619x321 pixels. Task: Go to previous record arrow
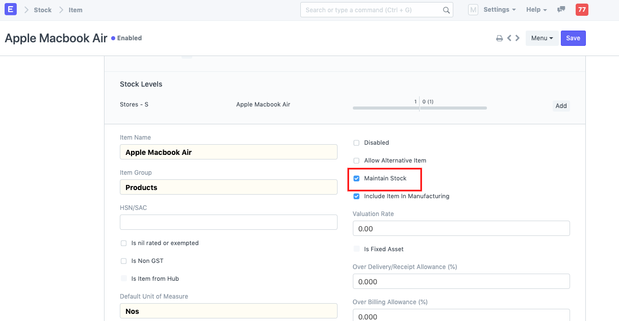pos(509,38)
